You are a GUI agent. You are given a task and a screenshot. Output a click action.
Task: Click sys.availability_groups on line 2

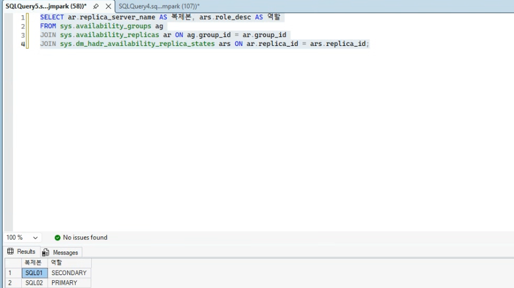point(105,26)
